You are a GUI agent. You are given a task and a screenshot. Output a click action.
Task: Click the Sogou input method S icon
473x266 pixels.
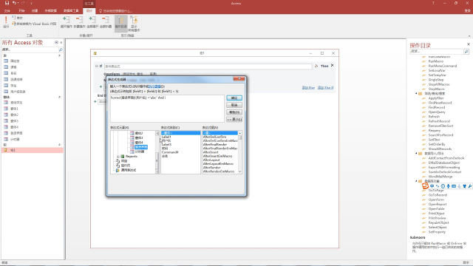click(426, 186)
